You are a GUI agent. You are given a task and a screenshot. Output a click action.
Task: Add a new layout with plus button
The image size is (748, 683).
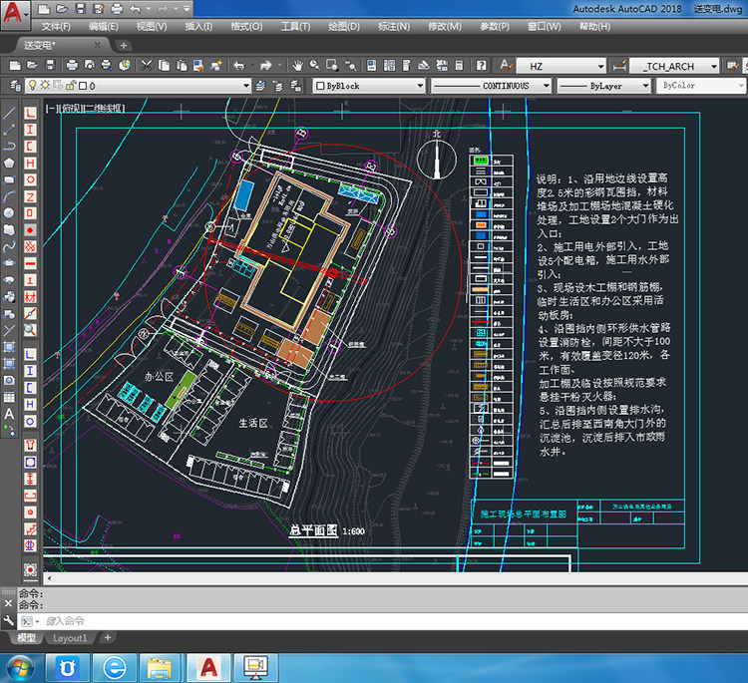pyautogui.click(x=108, y=637)
